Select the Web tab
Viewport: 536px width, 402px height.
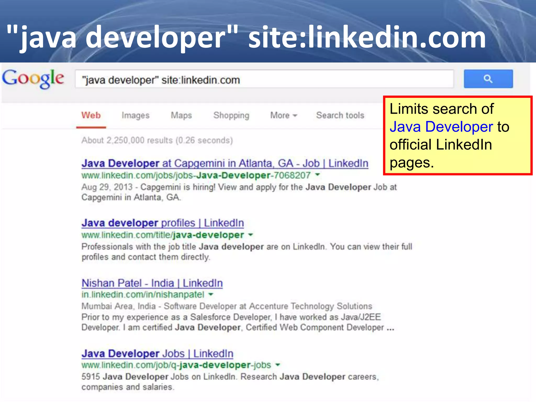[x=91, y=115]
